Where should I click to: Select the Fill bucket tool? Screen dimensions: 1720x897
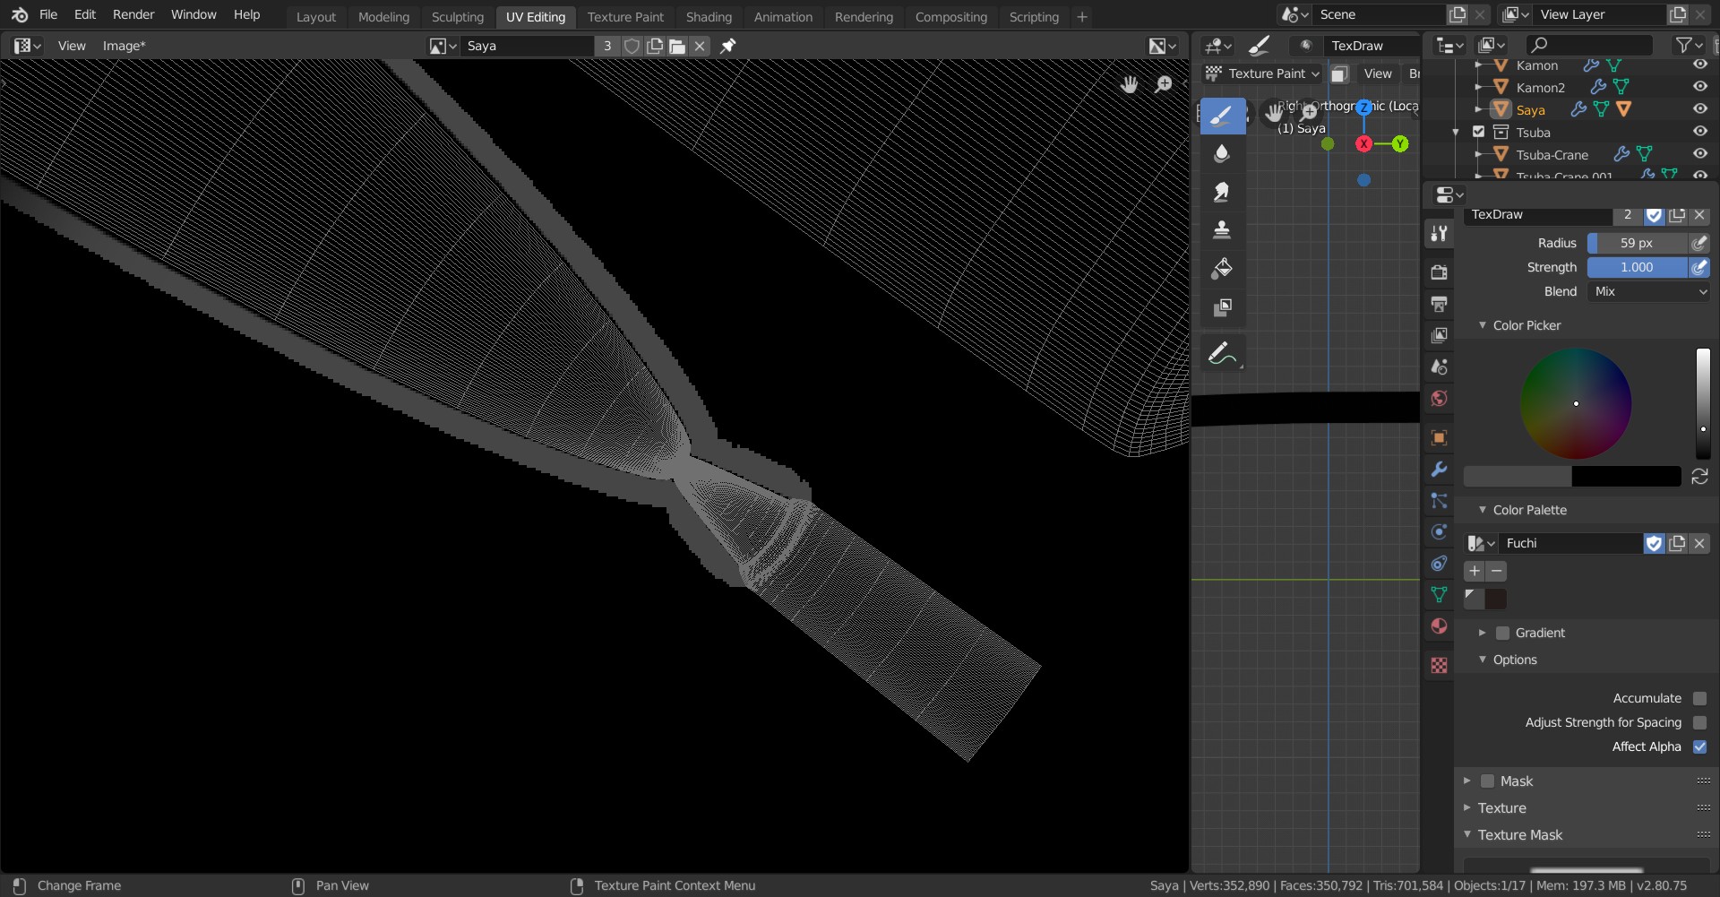pyautogui.click(x=1222, y=269)
